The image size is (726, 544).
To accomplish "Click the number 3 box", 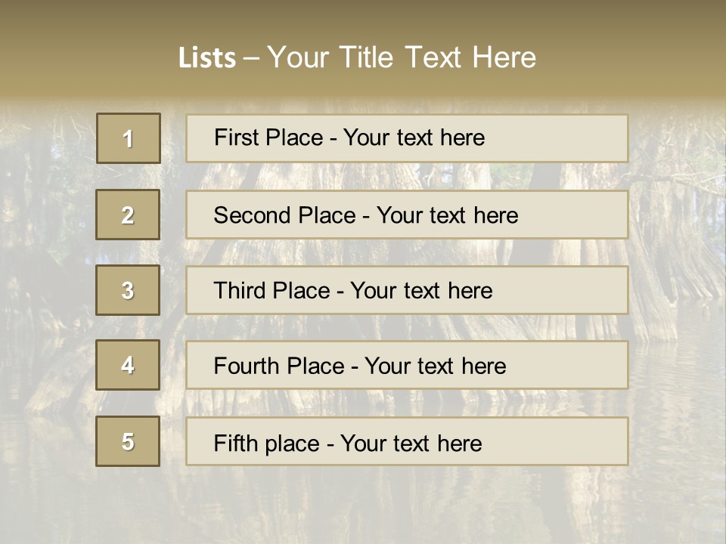I will pos(128,290).
